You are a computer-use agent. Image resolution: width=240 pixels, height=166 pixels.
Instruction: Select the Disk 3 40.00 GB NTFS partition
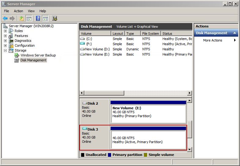coord(148,138)
